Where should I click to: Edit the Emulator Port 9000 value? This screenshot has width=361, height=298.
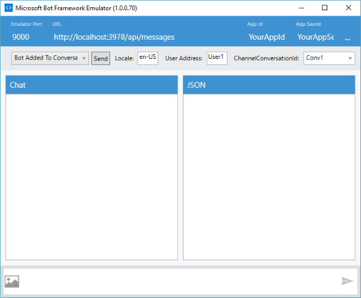coord(20,37)
